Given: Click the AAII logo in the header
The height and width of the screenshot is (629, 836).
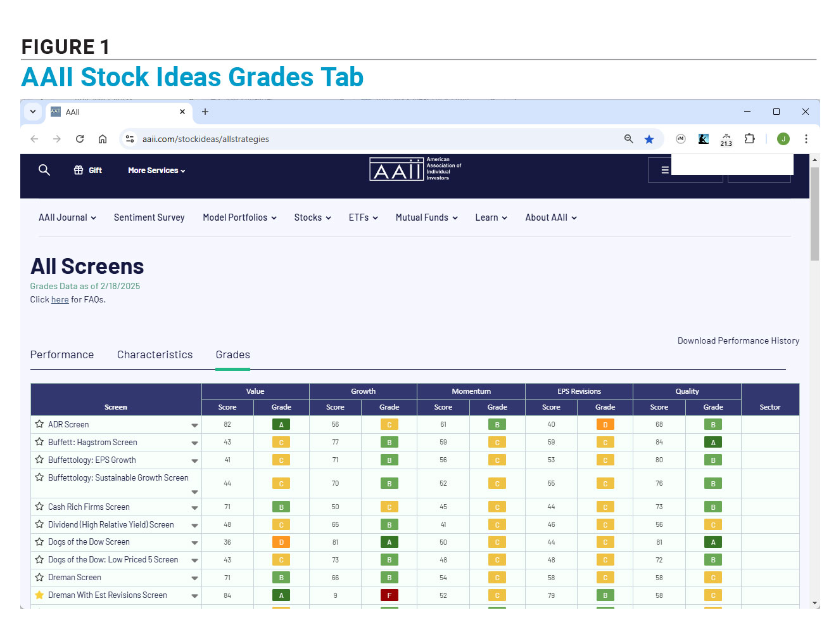Looking at the screenshot, I should point(398,169).
